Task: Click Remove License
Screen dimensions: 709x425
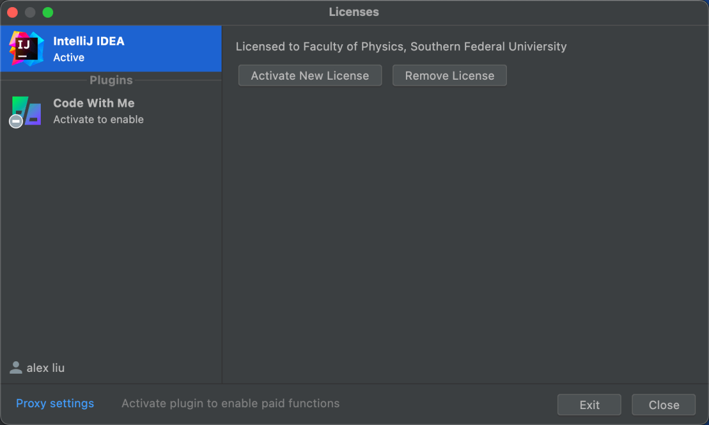Action: coord(449,75)
